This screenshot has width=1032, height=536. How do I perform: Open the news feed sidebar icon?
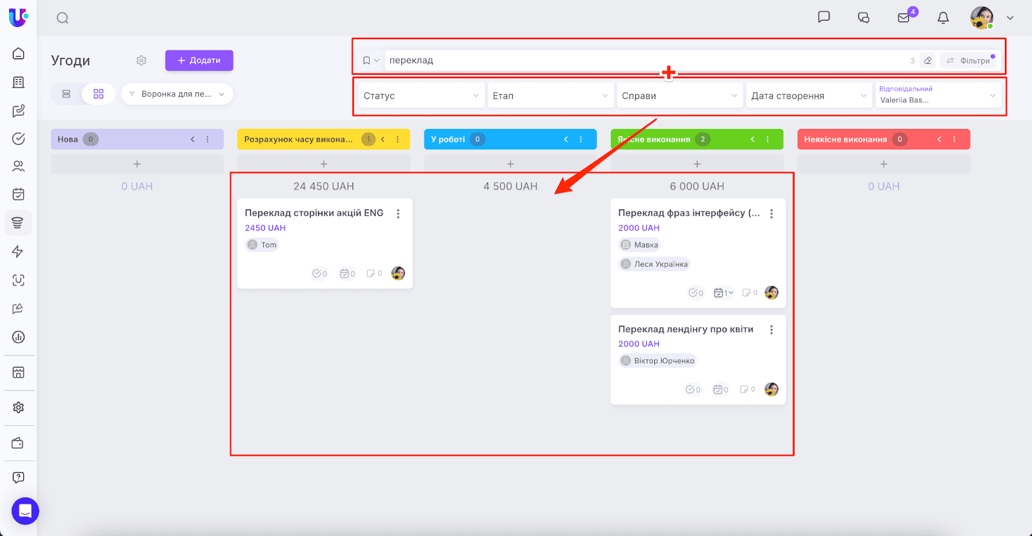[x=19, y=82]
